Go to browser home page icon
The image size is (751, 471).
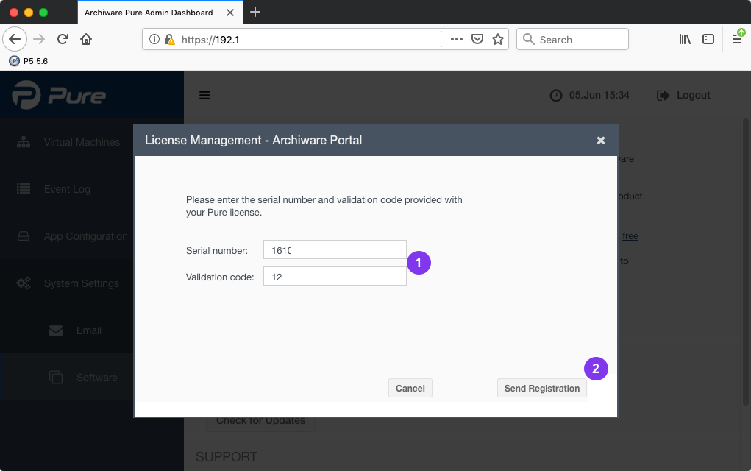click(86, 40)
